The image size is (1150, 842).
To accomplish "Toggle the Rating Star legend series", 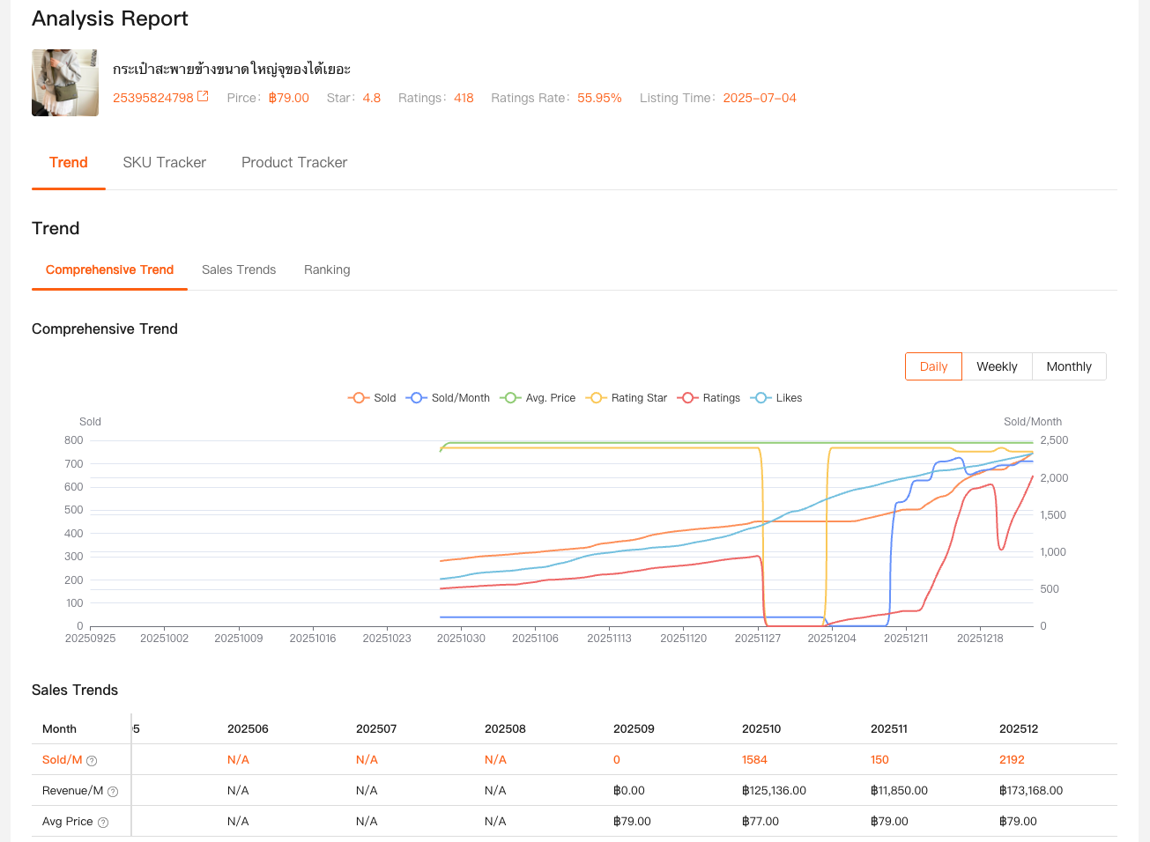I will click(x=627, y=398).
